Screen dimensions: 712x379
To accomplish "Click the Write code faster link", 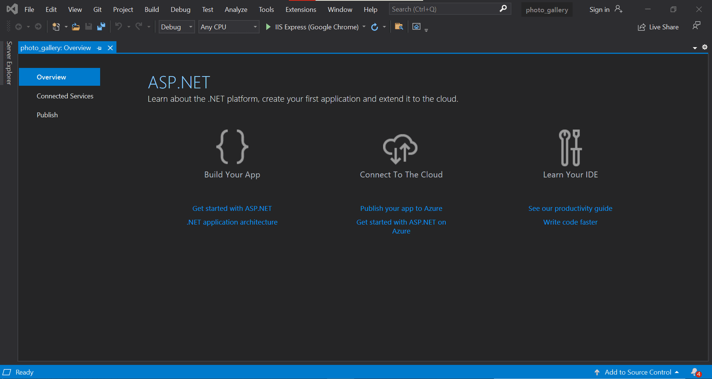I will tap(570, 222).
